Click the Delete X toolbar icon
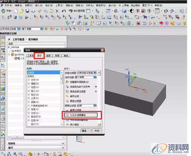191x156 pixels. point(57,11)
